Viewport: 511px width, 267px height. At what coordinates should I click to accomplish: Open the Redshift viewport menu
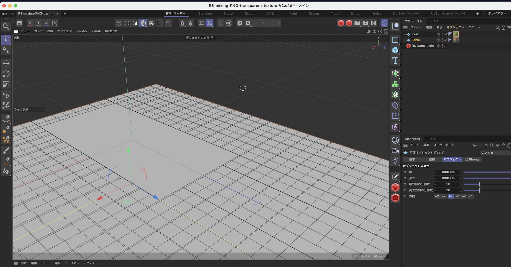click(x=111, y=31)
